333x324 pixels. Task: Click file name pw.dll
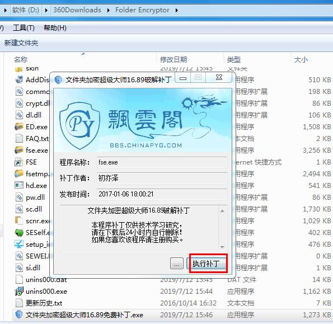[x=35, y=198]
